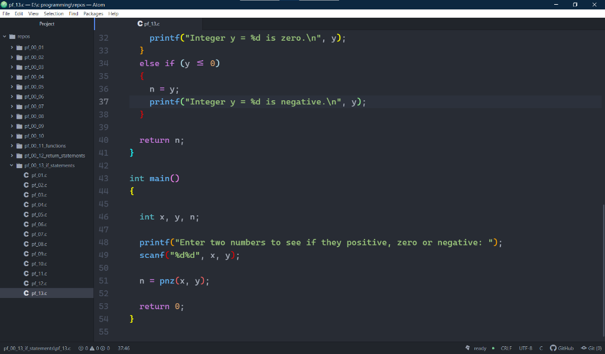Click the linter error count icon in status bar
This screenshot has width=605, height=354.
80,348
